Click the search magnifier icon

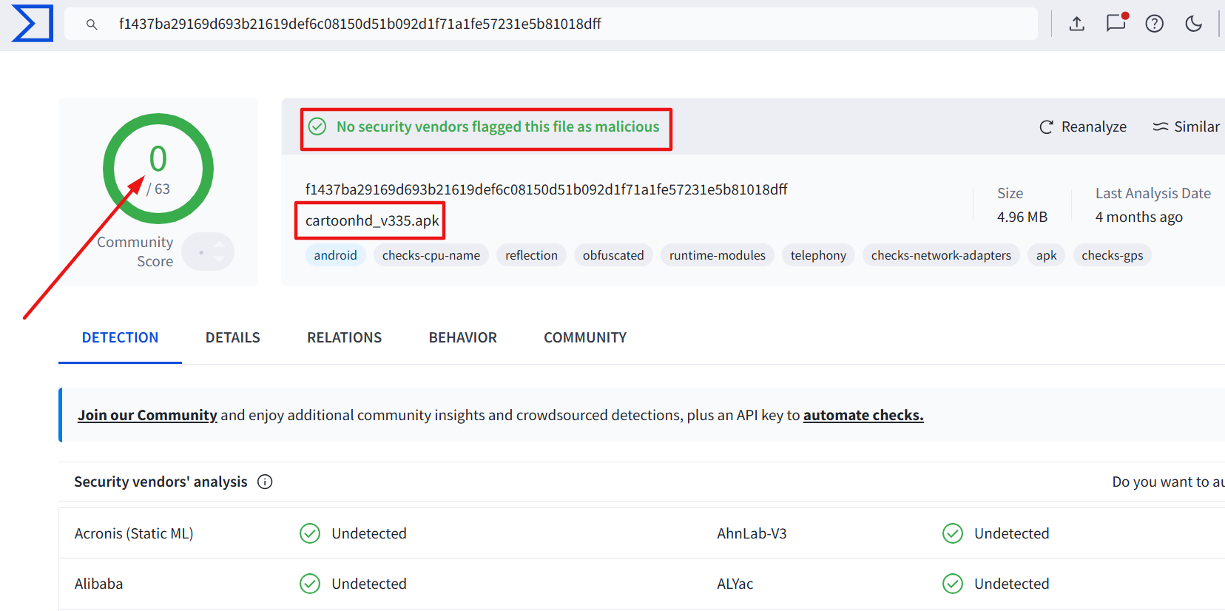(92, 24)
